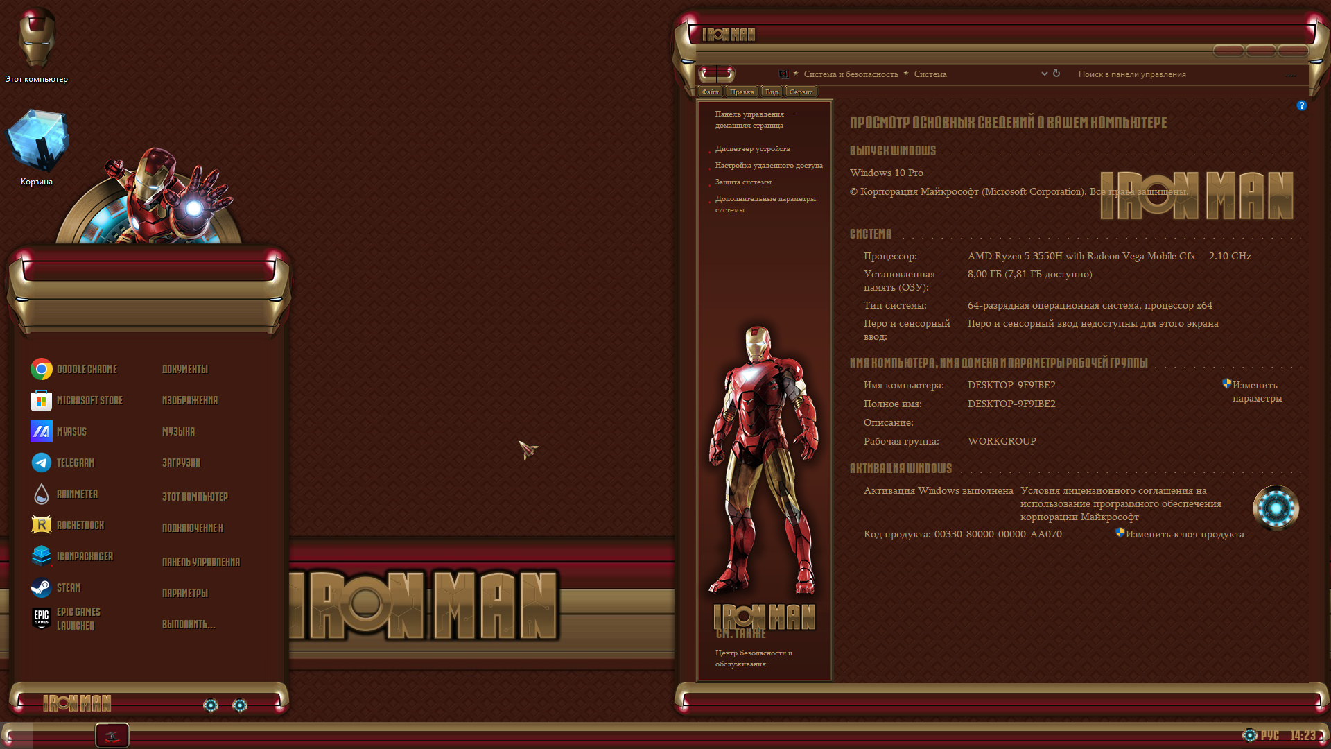Open Этот компьютер desktop icon
This screenshot has width=1331, height=749.
click(36, 38)
